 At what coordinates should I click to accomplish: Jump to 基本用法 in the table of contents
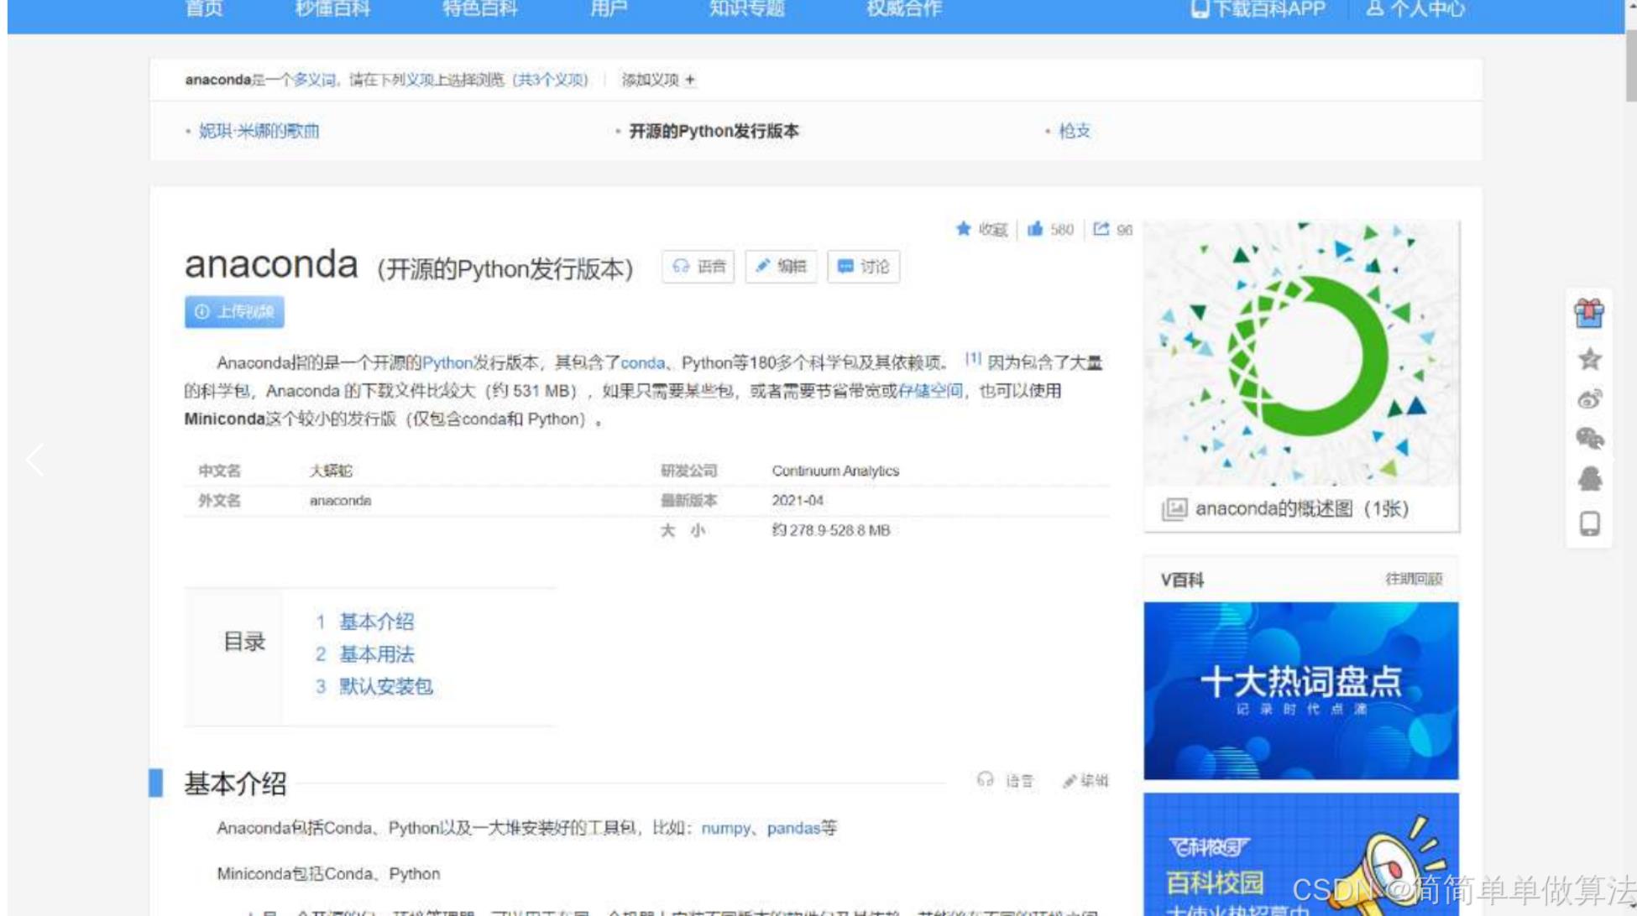(x=376, y=654)
